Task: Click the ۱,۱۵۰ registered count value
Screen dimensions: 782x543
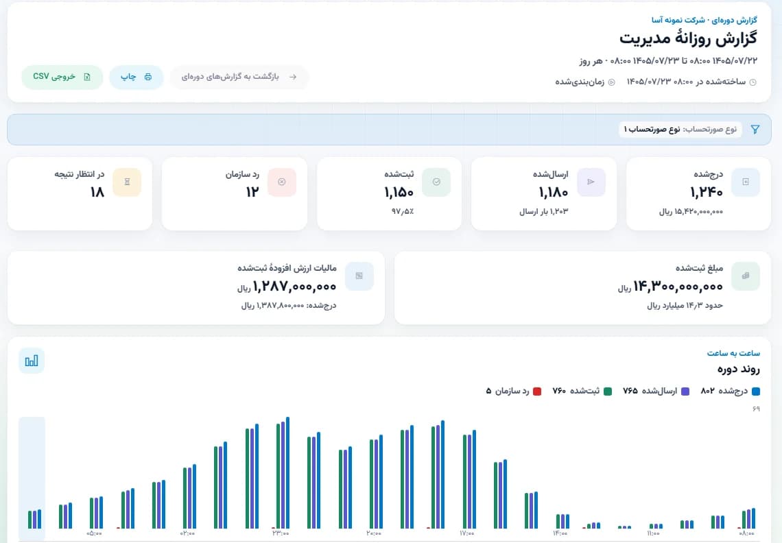Action: pyautogui.click(x=399, y=192)
